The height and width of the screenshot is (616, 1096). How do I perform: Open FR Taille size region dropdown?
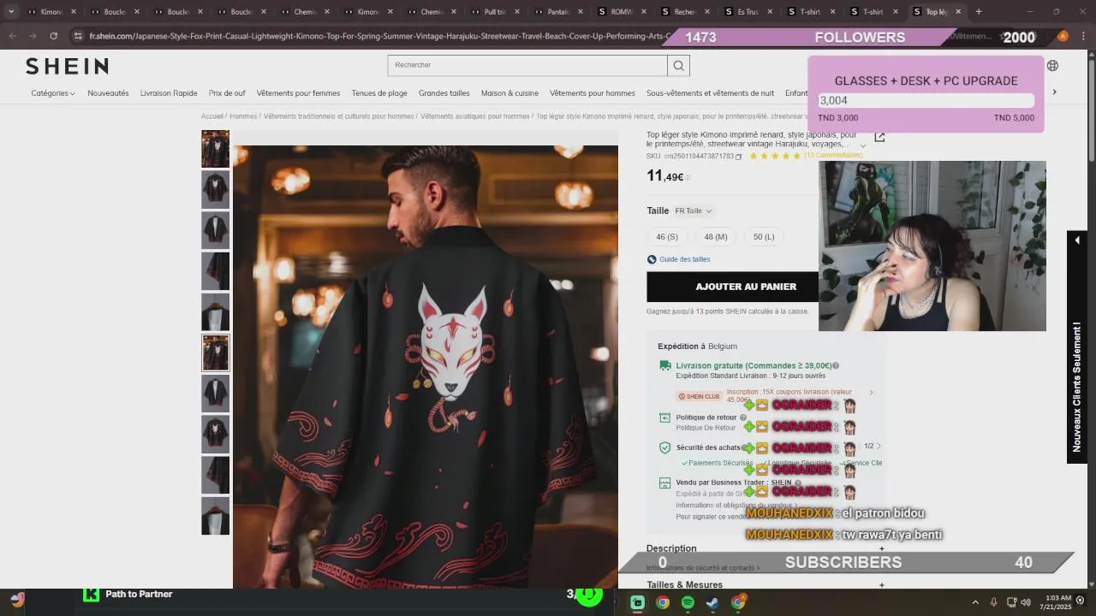coord(693,211)
